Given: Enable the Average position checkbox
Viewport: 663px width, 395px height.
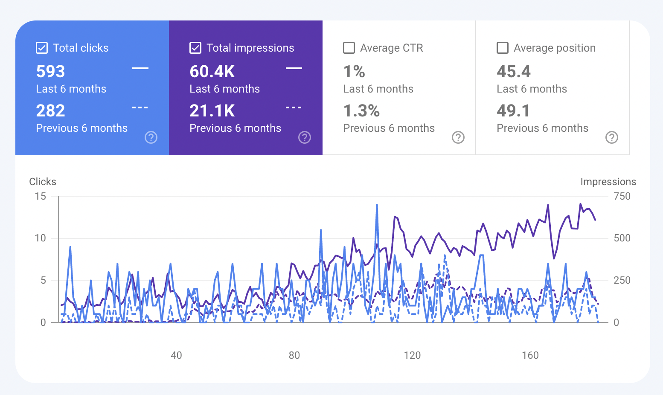Looking at the screenshot, I should pyautogui.click(x=503, y=48).
